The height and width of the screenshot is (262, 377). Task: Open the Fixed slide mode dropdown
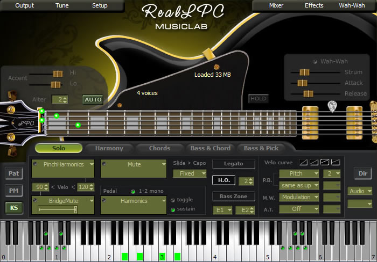click(x=190, y=173)
